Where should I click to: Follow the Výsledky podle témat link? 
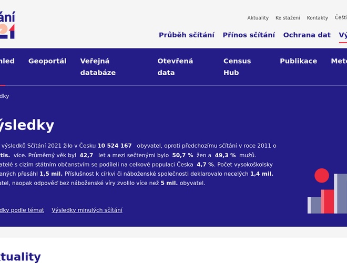(x=21, y=210)
